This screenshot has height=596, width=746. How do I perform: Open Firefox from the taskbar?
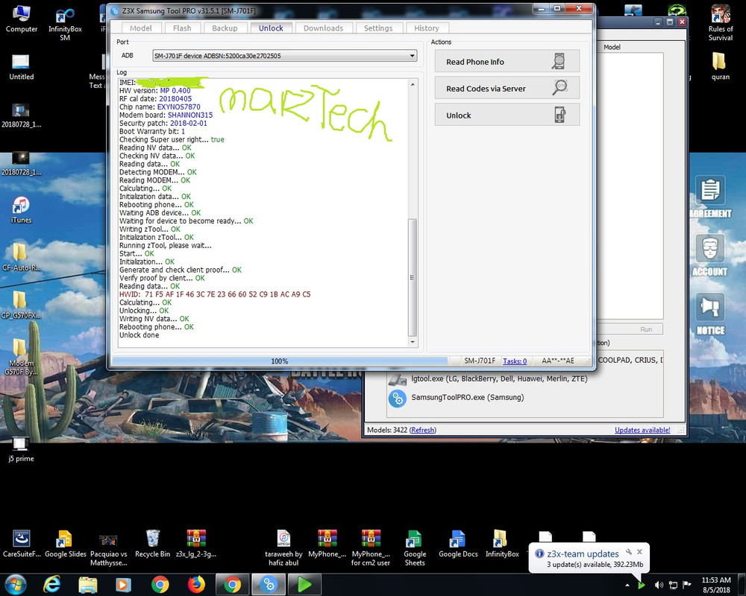tap(196, 584)
